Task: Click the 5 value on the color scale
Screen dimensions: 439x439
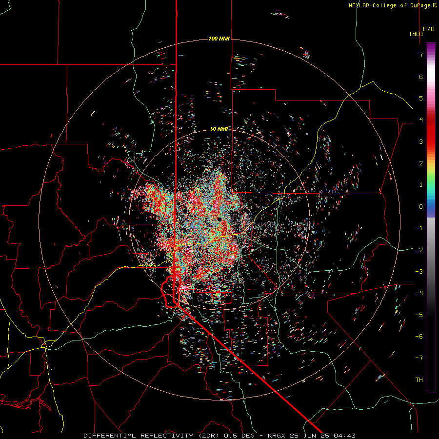Action: [x=421, y=98]
